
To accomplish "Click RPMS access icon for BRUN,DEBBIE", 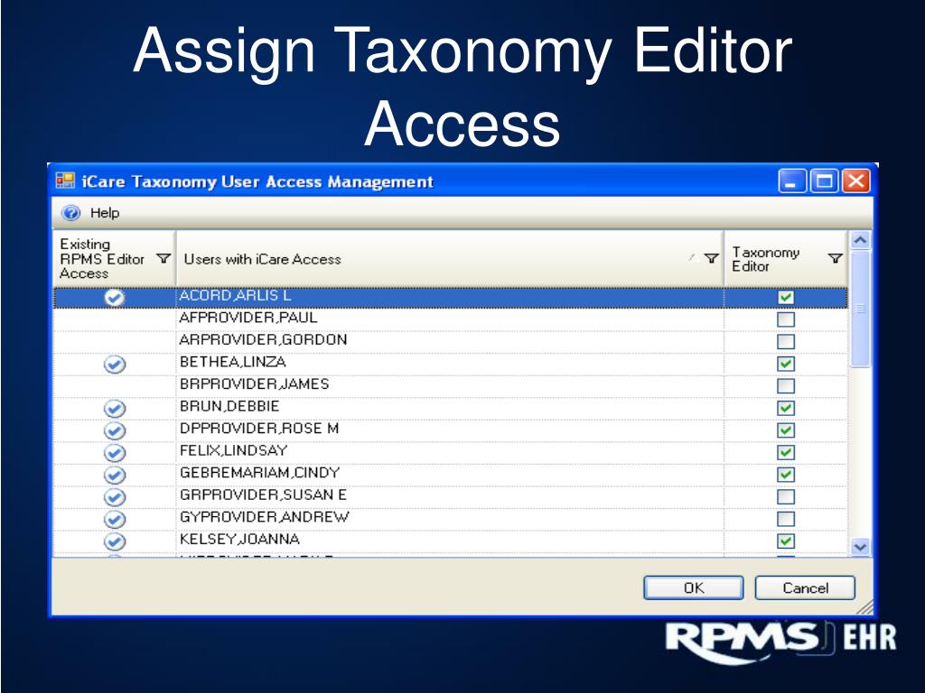I will click(x=115, y=409).
